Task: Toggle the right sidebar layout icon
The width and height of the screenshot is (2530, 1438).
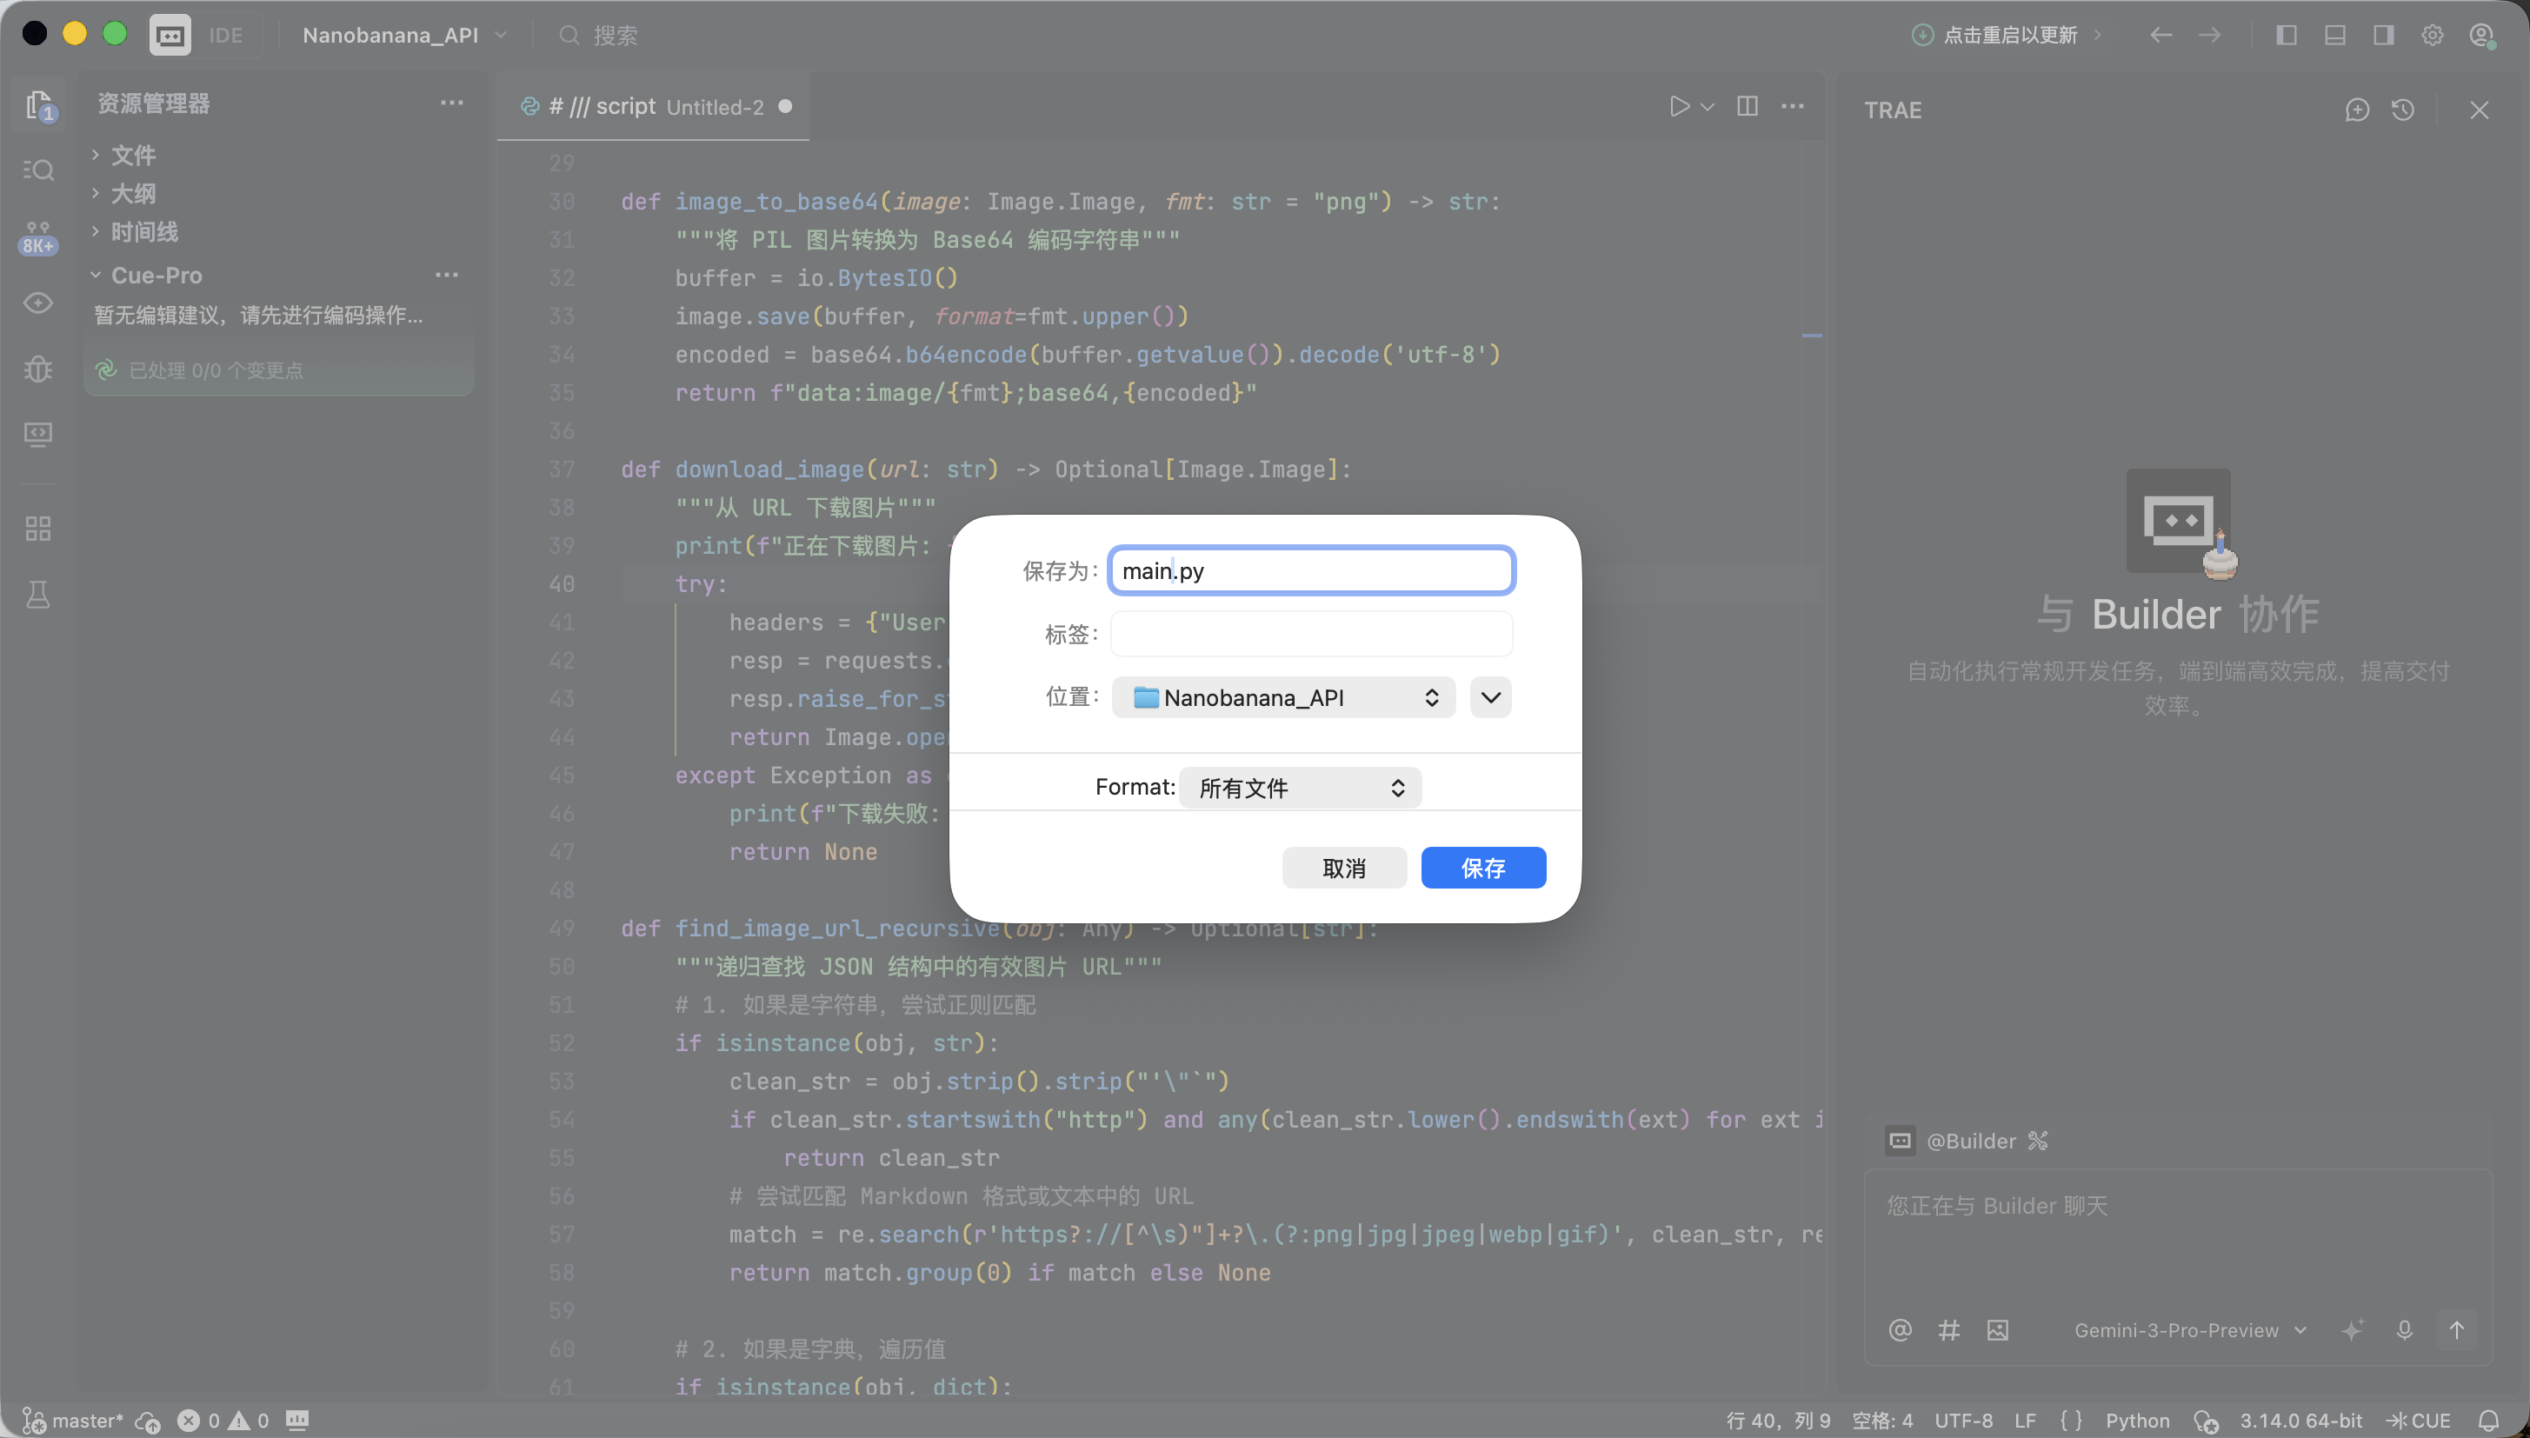Action: 2383,36
